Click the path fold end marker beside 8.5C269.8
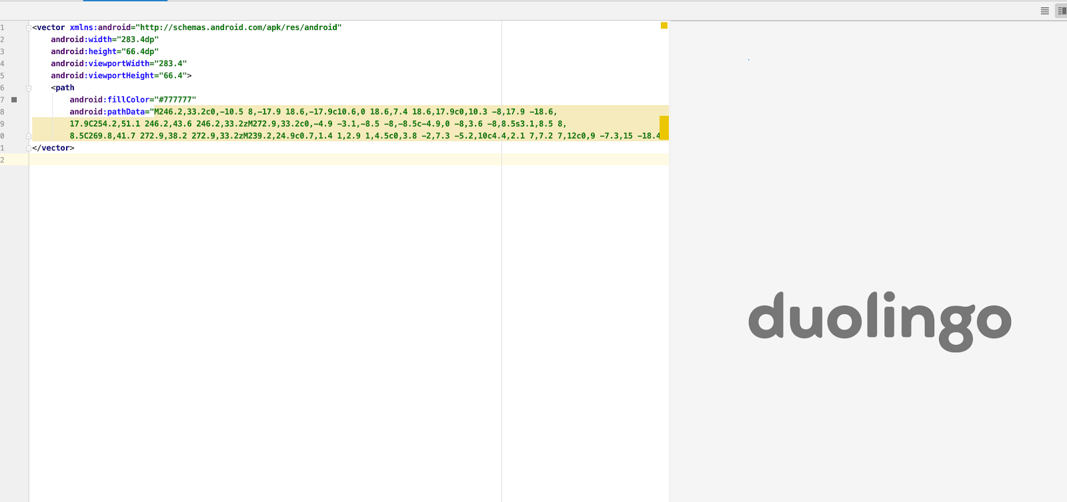The image size is (1067, 502). coord(29,136)
